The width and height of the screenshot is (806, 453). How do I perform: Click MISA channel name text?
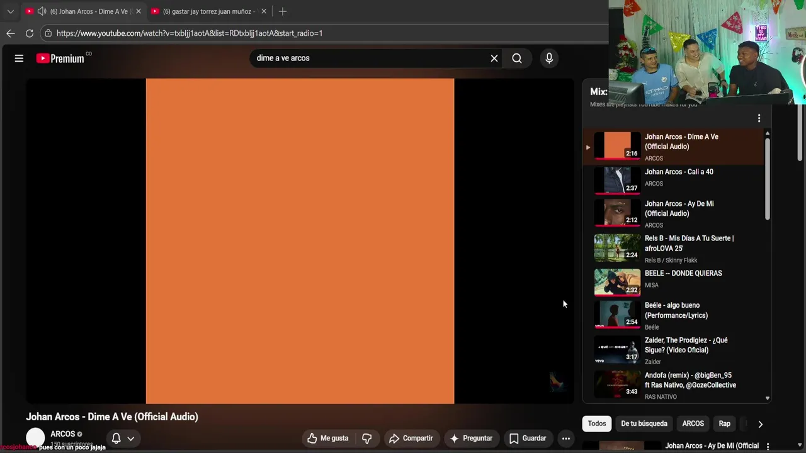click(652, 285)
